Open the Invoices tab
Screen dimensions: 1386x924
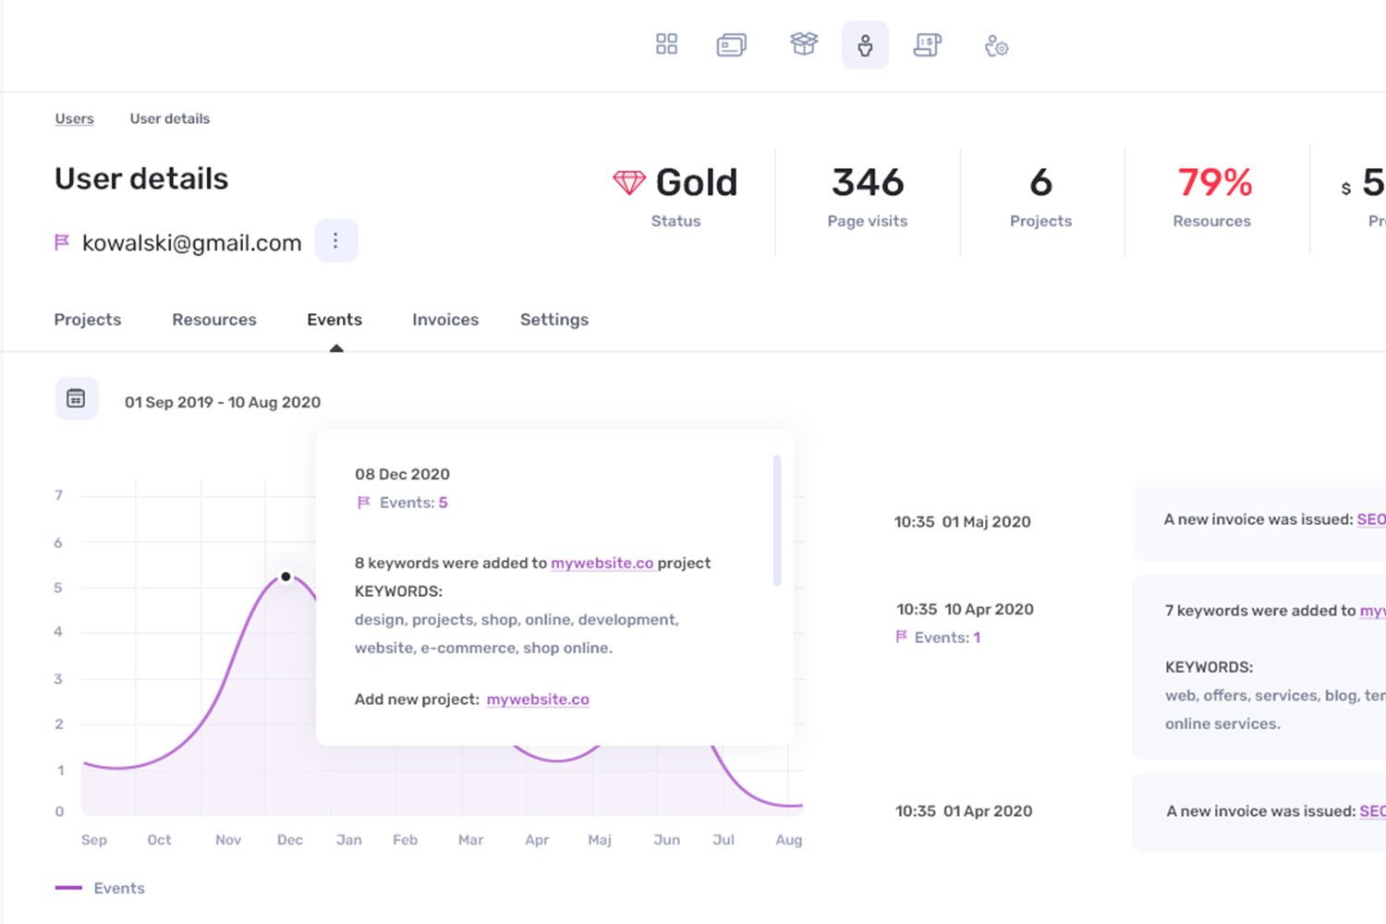point(445,320)
